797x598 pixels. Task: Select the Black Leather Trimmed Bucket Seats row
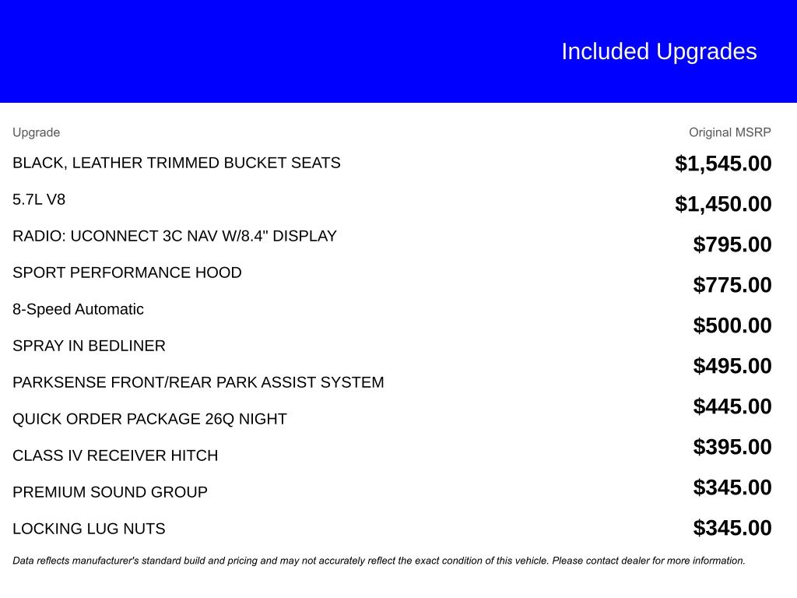pyautogui.click(x=176, y=163)
